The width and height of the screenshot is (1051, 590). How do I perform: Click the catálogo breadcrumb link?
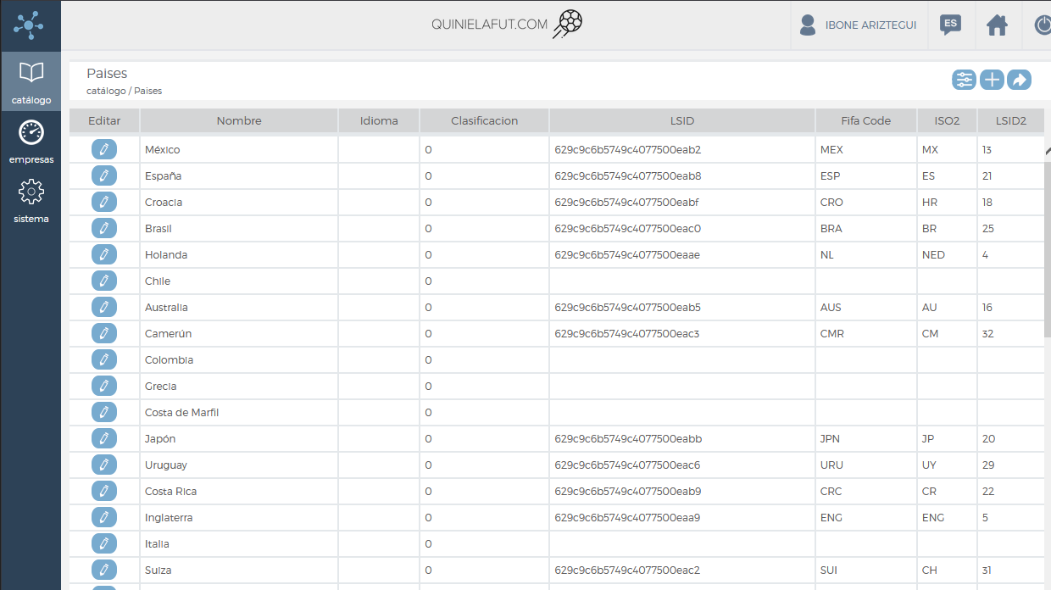(105, 91)
